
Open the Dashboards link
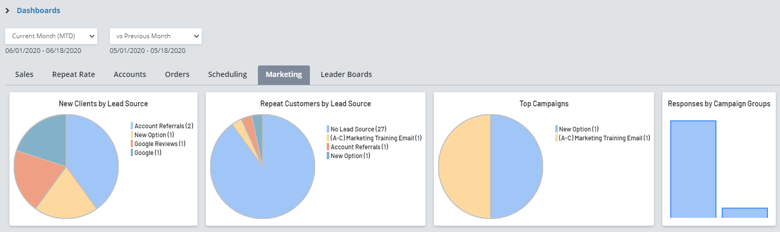click(x=38, y=10)
